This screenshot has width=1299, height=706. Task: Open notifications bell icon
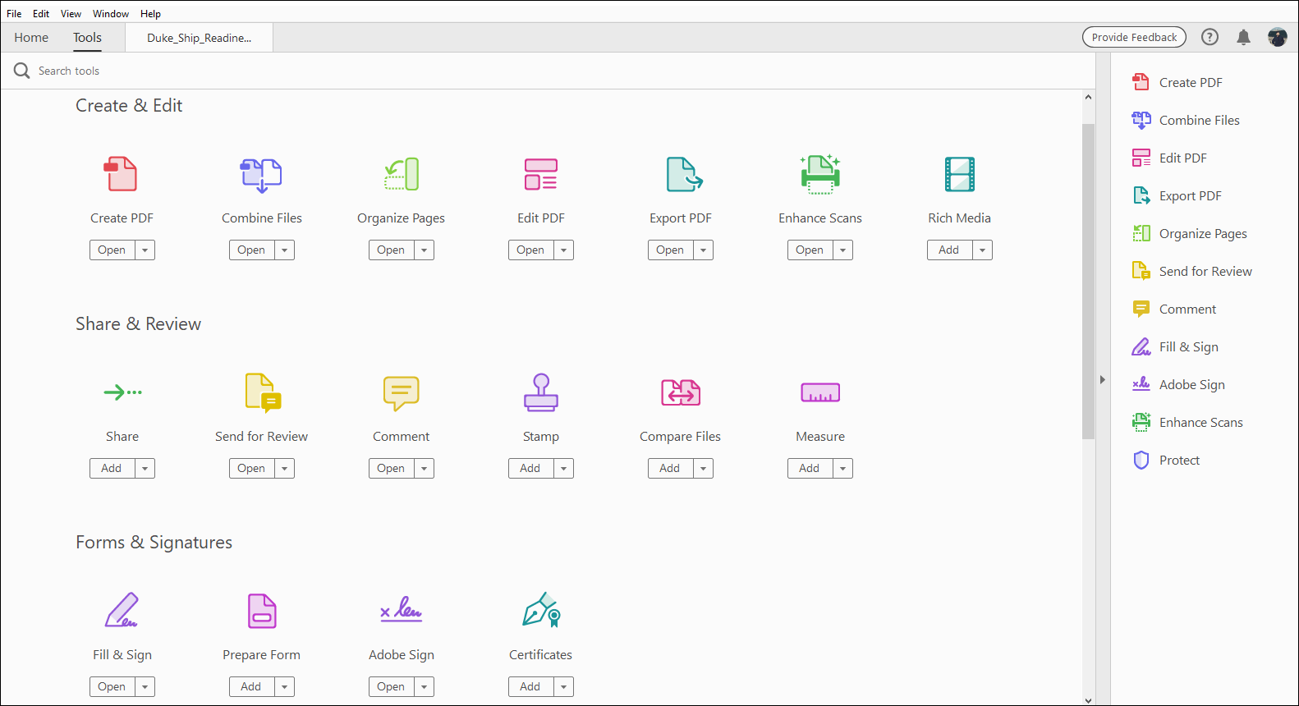coord(1244,37)
